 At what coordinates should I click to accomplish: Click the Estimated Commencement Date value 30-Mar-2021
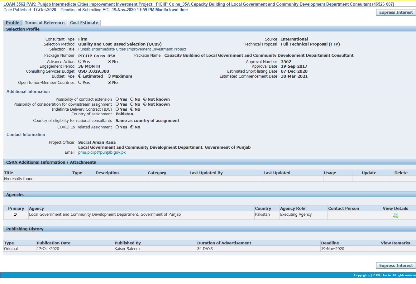(294, 76)
